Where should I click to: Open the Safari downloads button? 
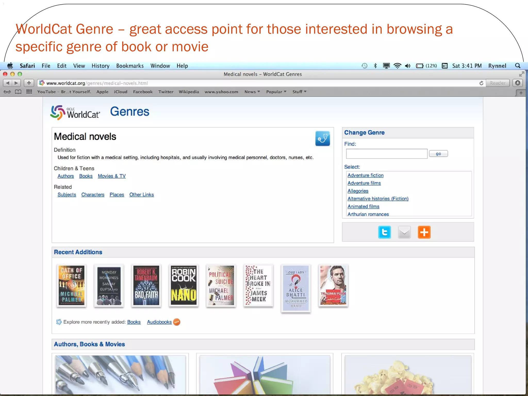click(517, 83)
